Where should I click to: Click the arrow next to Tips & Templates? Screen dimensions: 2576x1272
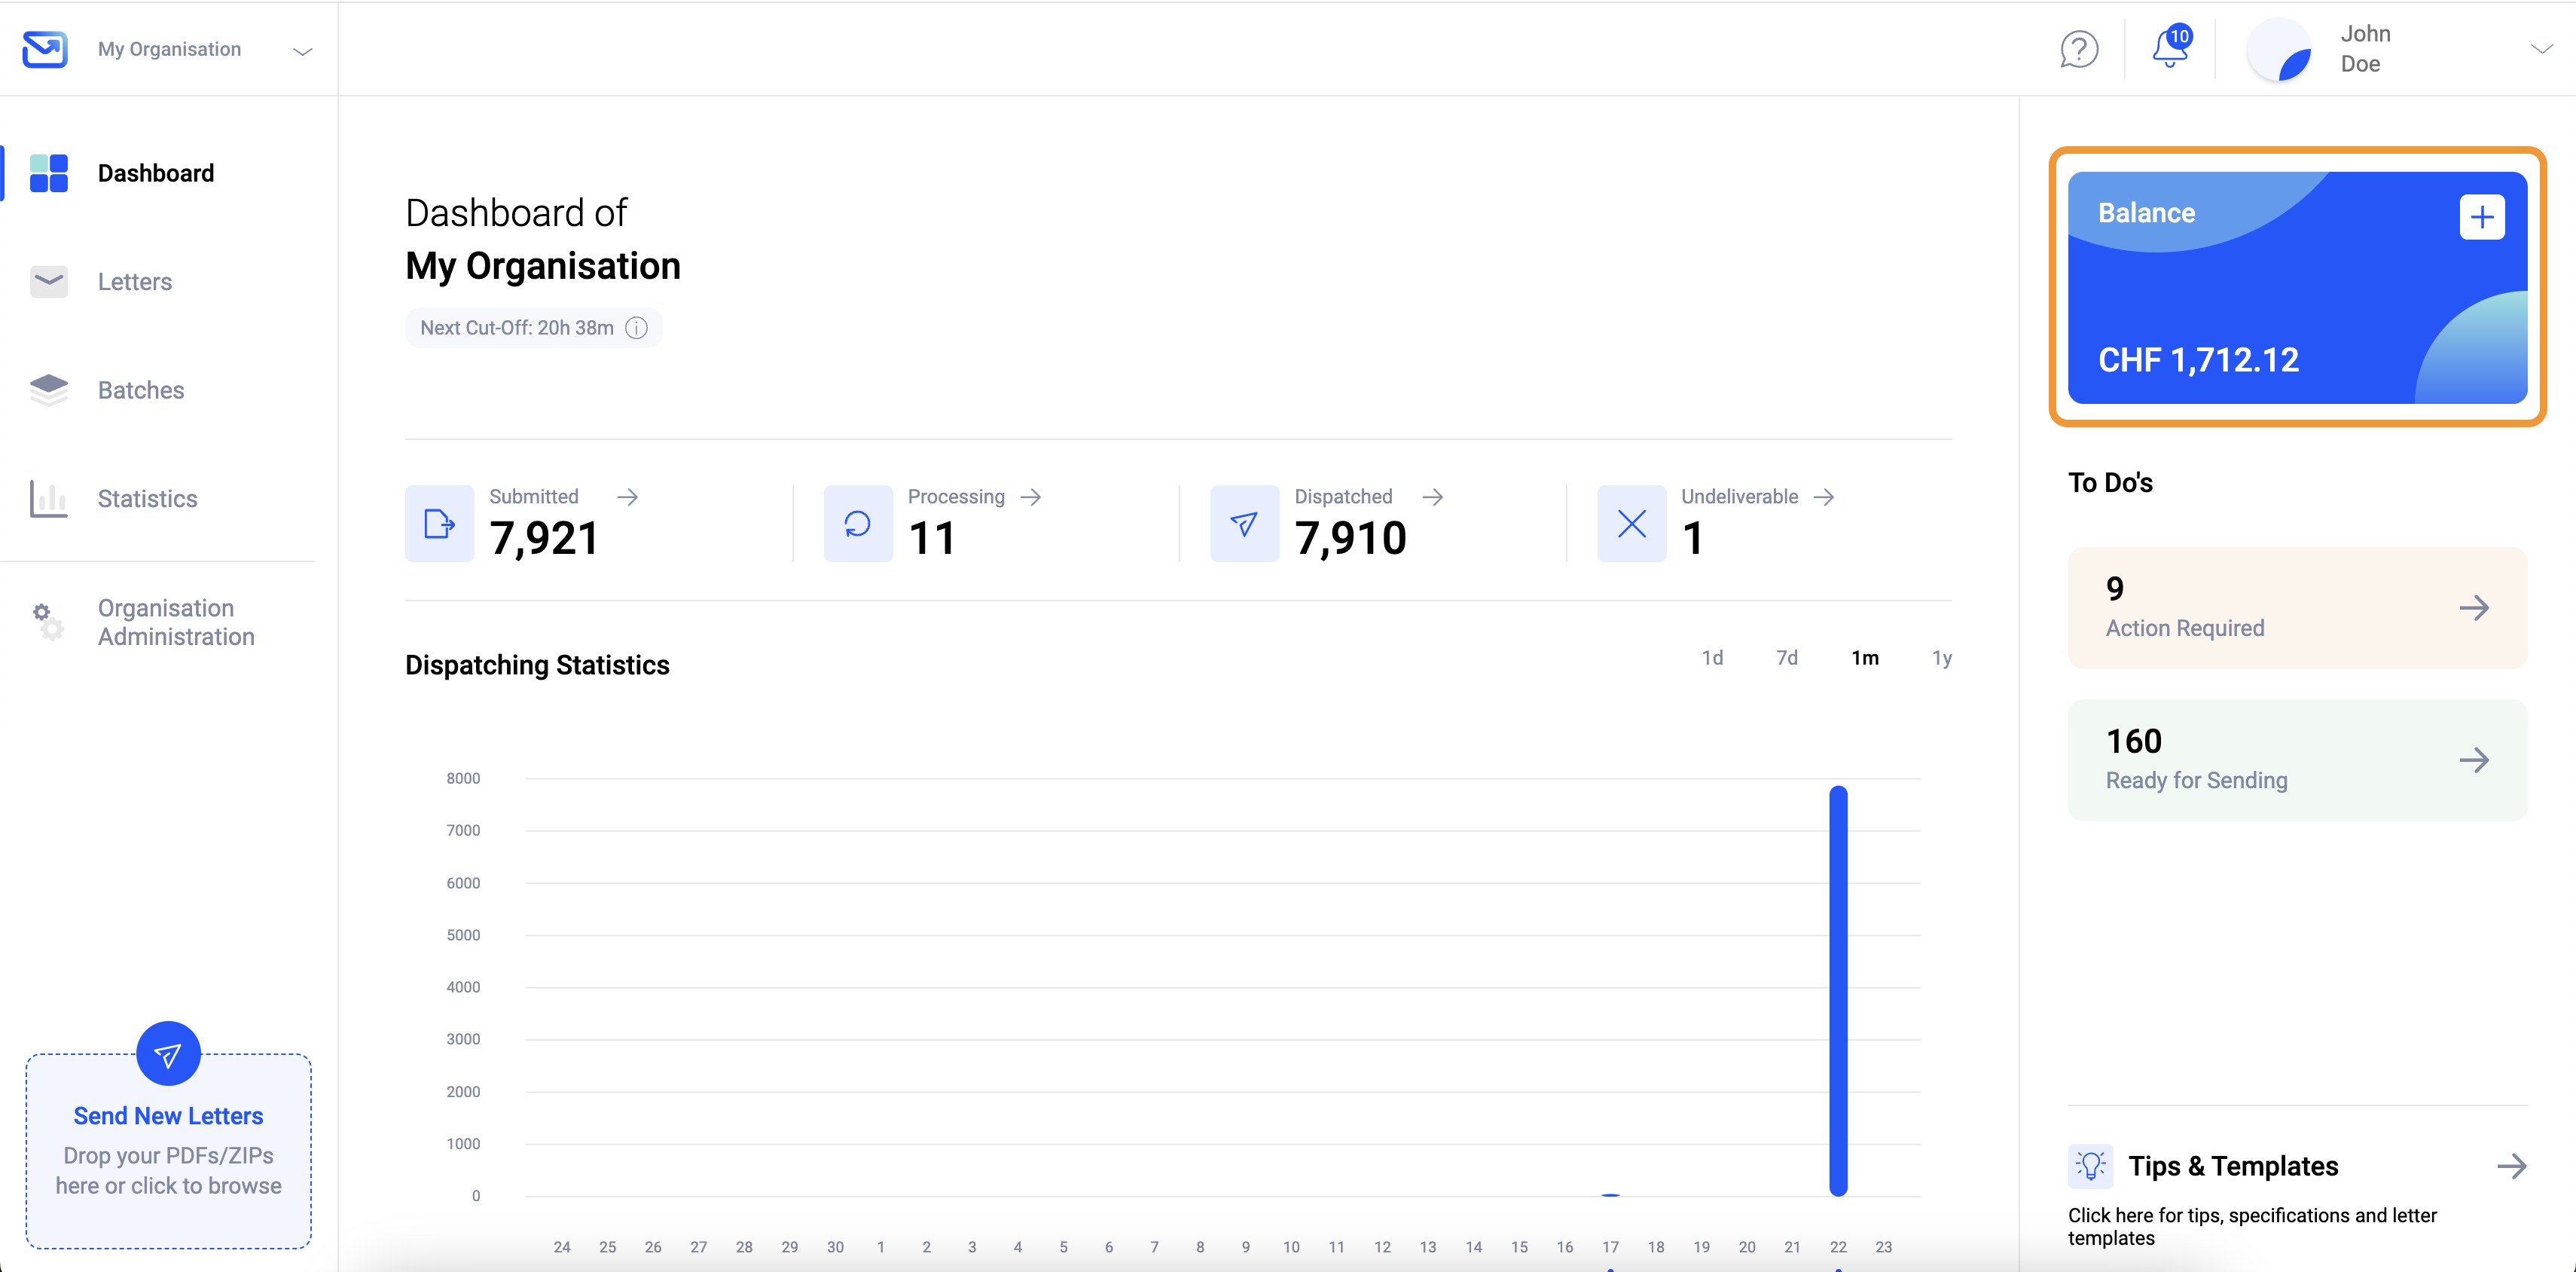[x=2511, y=1166]
